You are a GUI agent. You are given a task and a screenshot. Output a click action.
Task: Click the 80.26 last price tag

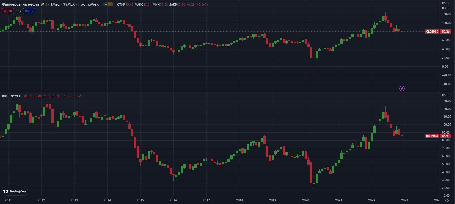coord(446,31)
